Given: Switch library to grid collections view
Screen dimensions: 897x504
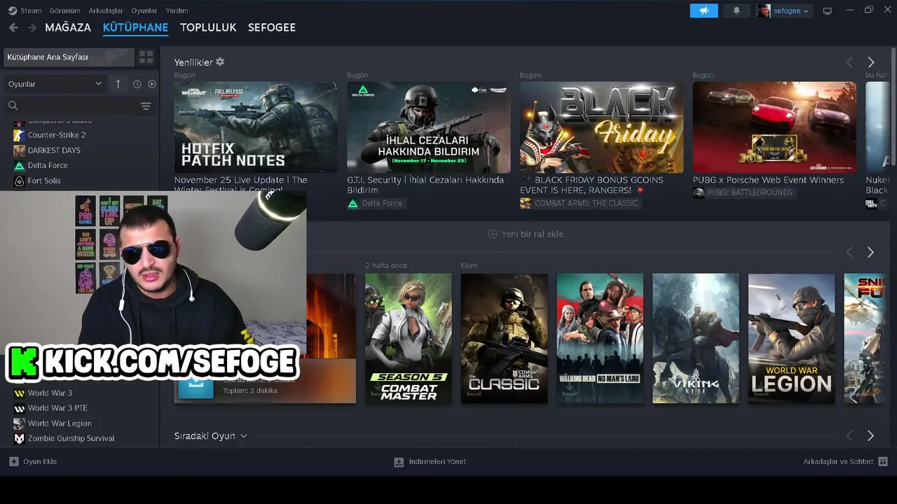Looking at the screenshot, I should [x=146, y=57].
